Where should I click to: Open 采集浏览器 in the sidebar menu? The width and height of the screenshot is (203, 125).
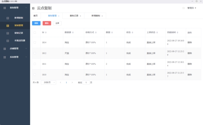point(15,41)
